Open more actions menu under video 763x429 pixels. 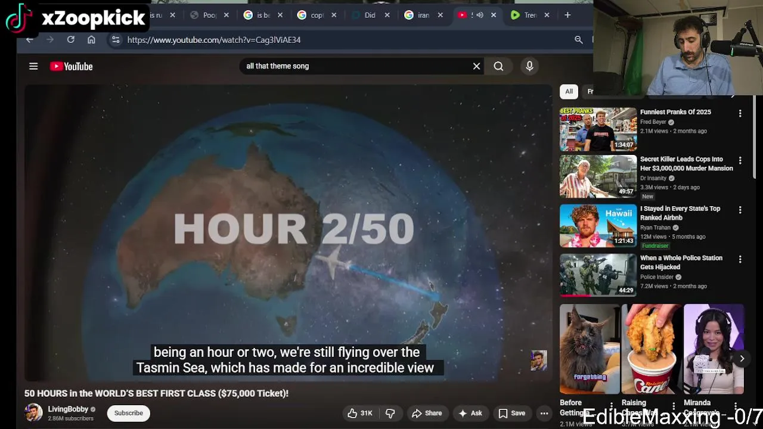pos(544,413)
